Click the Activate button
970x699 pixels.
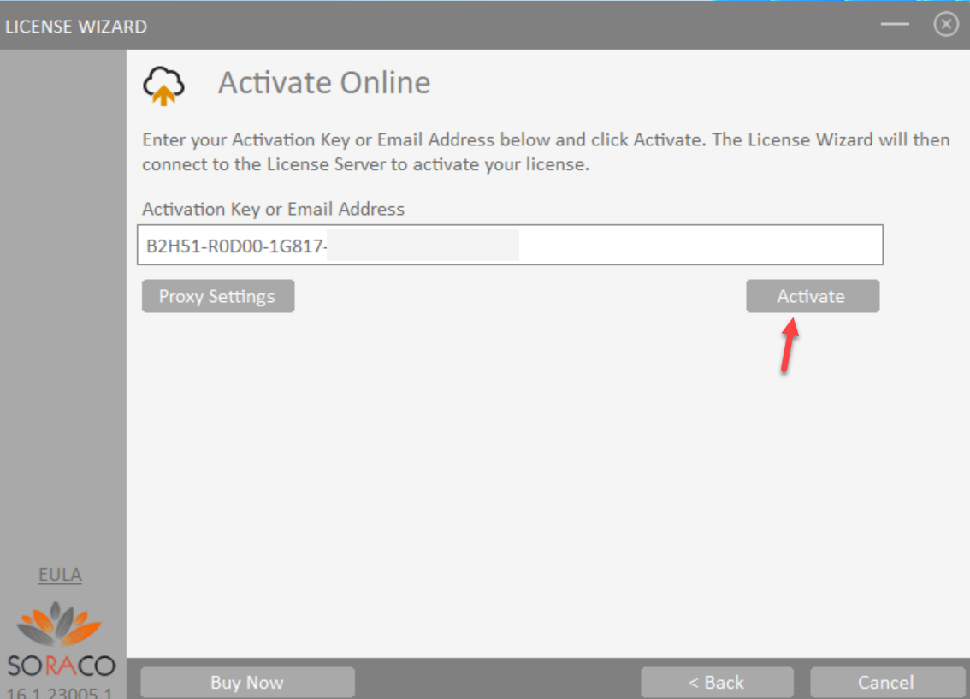(x=813, y=296)
